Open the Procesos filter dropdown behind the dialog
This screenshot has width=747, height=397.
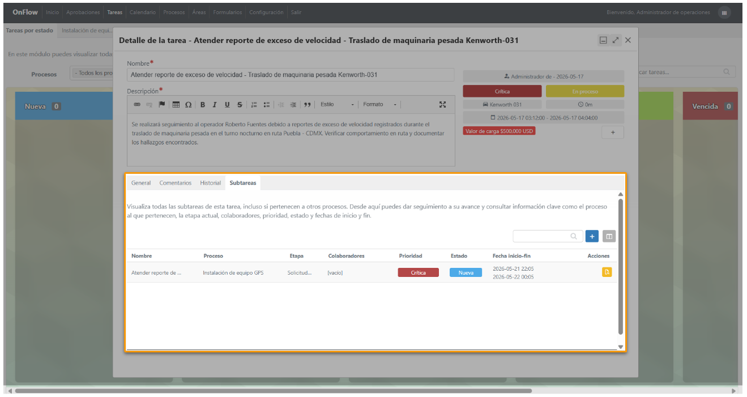point(92,73)
